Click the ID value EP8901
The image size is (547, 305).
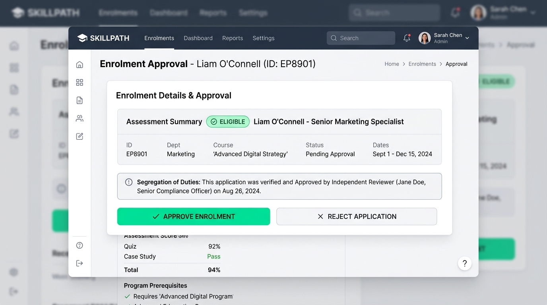pyautogui.click(x=137, y=154)
